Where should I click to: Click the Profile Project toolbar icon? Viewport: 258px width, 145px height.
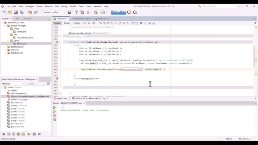pos(103,12)
